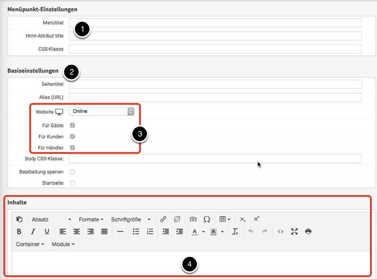Open the Schriftgröße font size dropdown
This screenshot has height=279, width=377.
pyautogui.click(x=131, y=219)
